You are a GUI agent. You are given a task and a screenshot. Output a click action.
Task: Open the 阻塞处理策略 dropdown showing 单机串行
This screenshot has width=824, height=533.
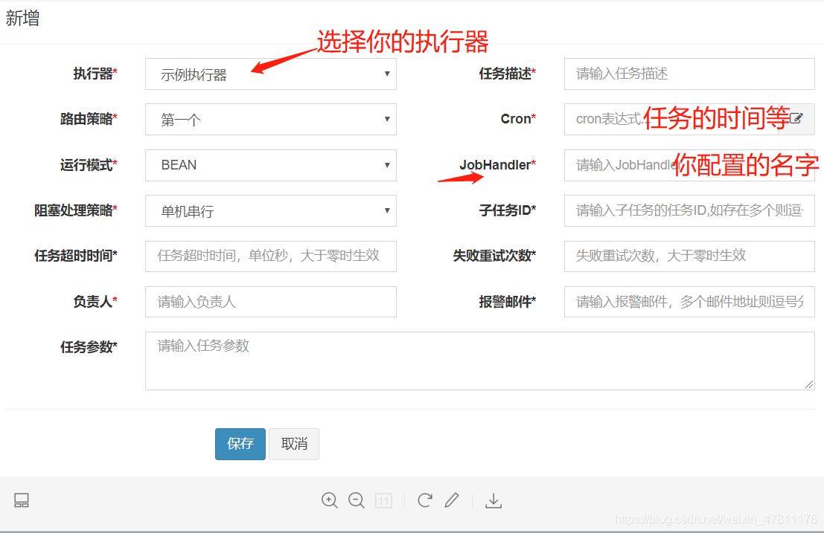pyautogui.click(x=271, y=210)
